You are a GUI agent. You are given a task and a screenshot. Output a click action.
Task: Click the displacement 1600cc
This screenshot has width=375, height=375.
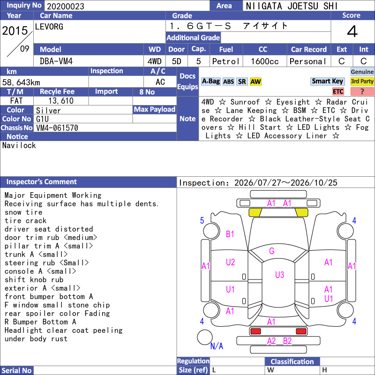coord(264,61)
